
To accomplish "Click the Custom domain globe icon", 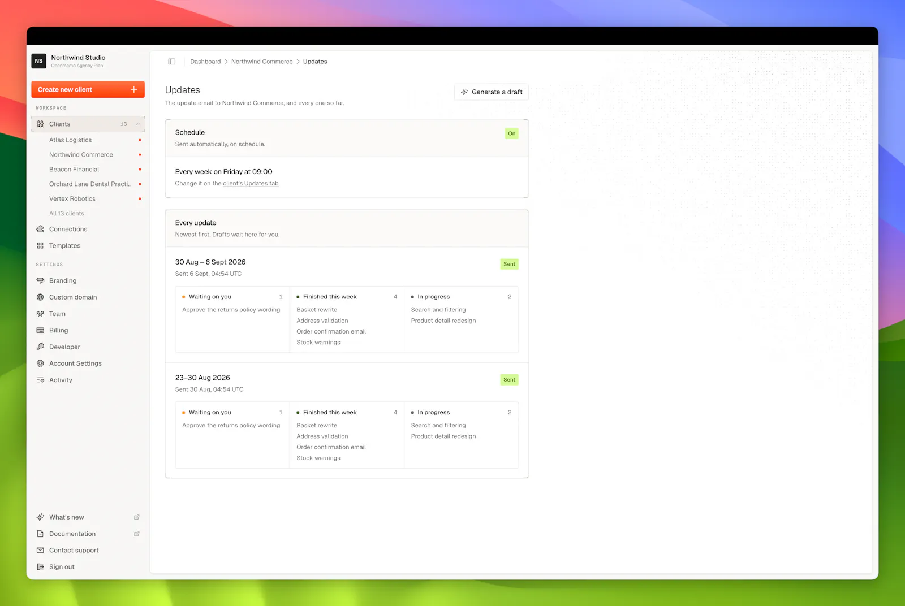I will point(40,297).
